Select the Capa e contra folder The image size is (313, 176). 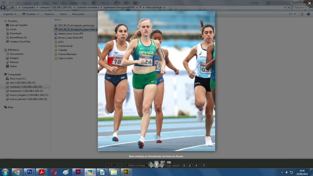(65, 58)
